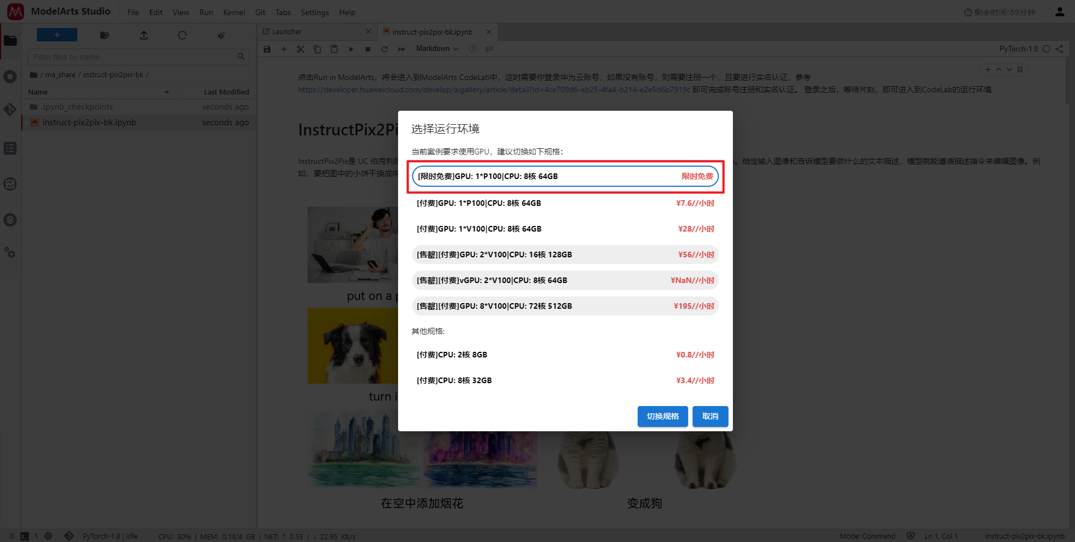
Task: Click the git label in notebook toolbar
Action: pyautogui.click(x=489, y=49)
